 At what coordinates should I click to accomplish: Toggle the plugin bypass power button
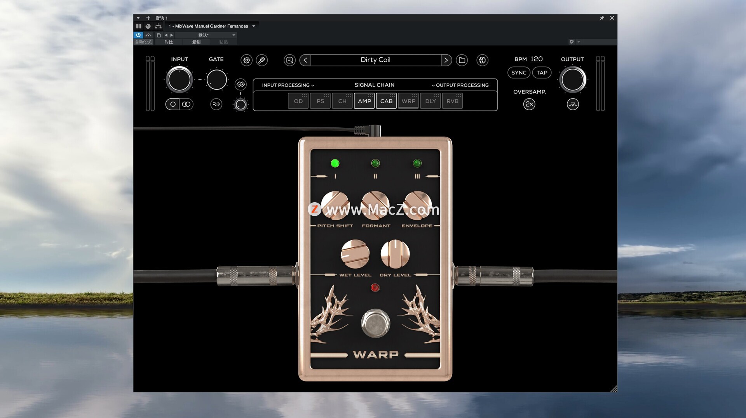click(x=138, y=35)
